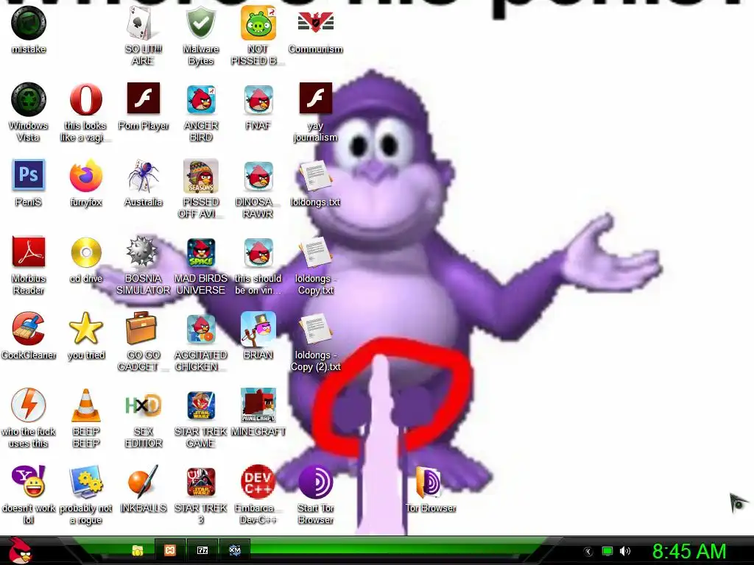The width and height of the screenshot is (754, 565).
Task: Open the VLC cone 'BEEP BEEP' icon
Action: tap(85, 405)
